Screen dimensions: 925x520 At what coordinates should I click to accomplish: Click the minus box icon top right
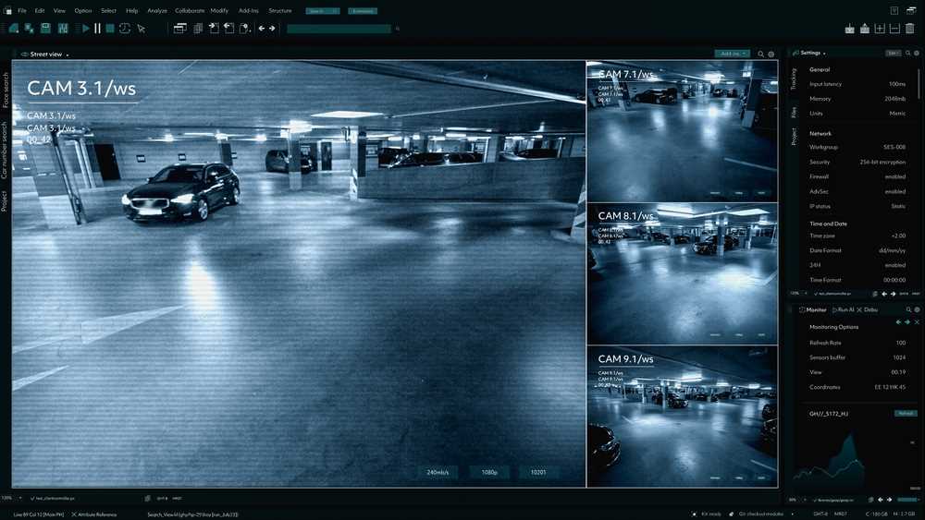click(894, 29)
